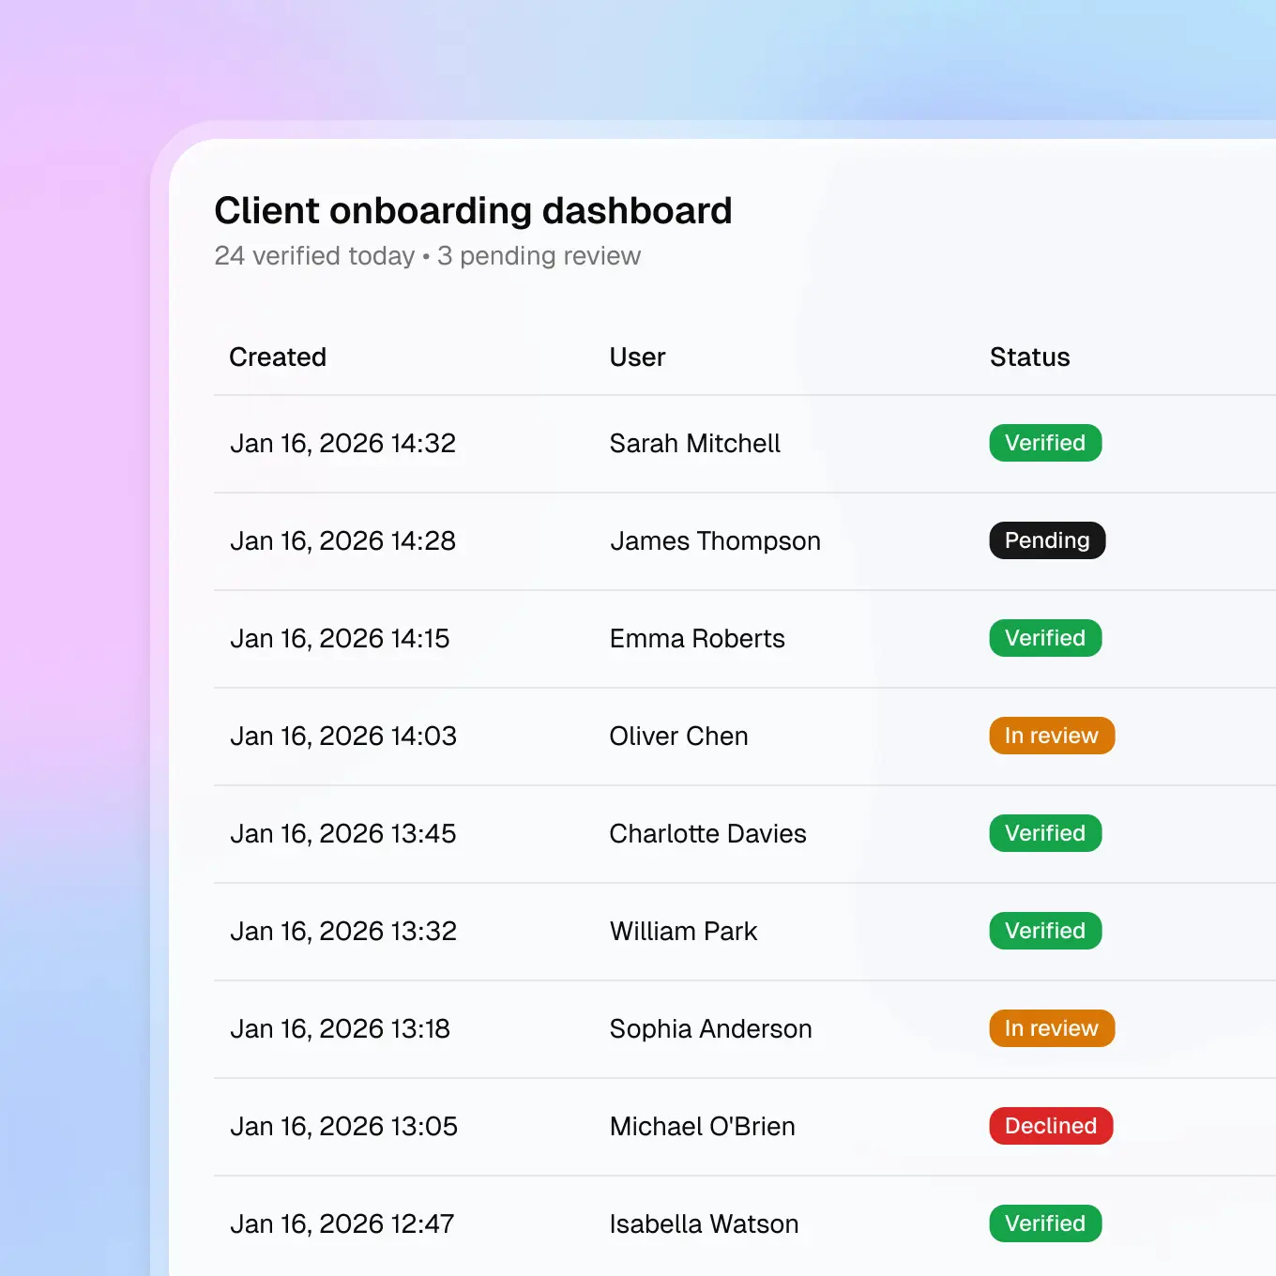Open Charlotte Davies onboarding entry
The image size is (1276, 1276).
click(x=707, y=834)
